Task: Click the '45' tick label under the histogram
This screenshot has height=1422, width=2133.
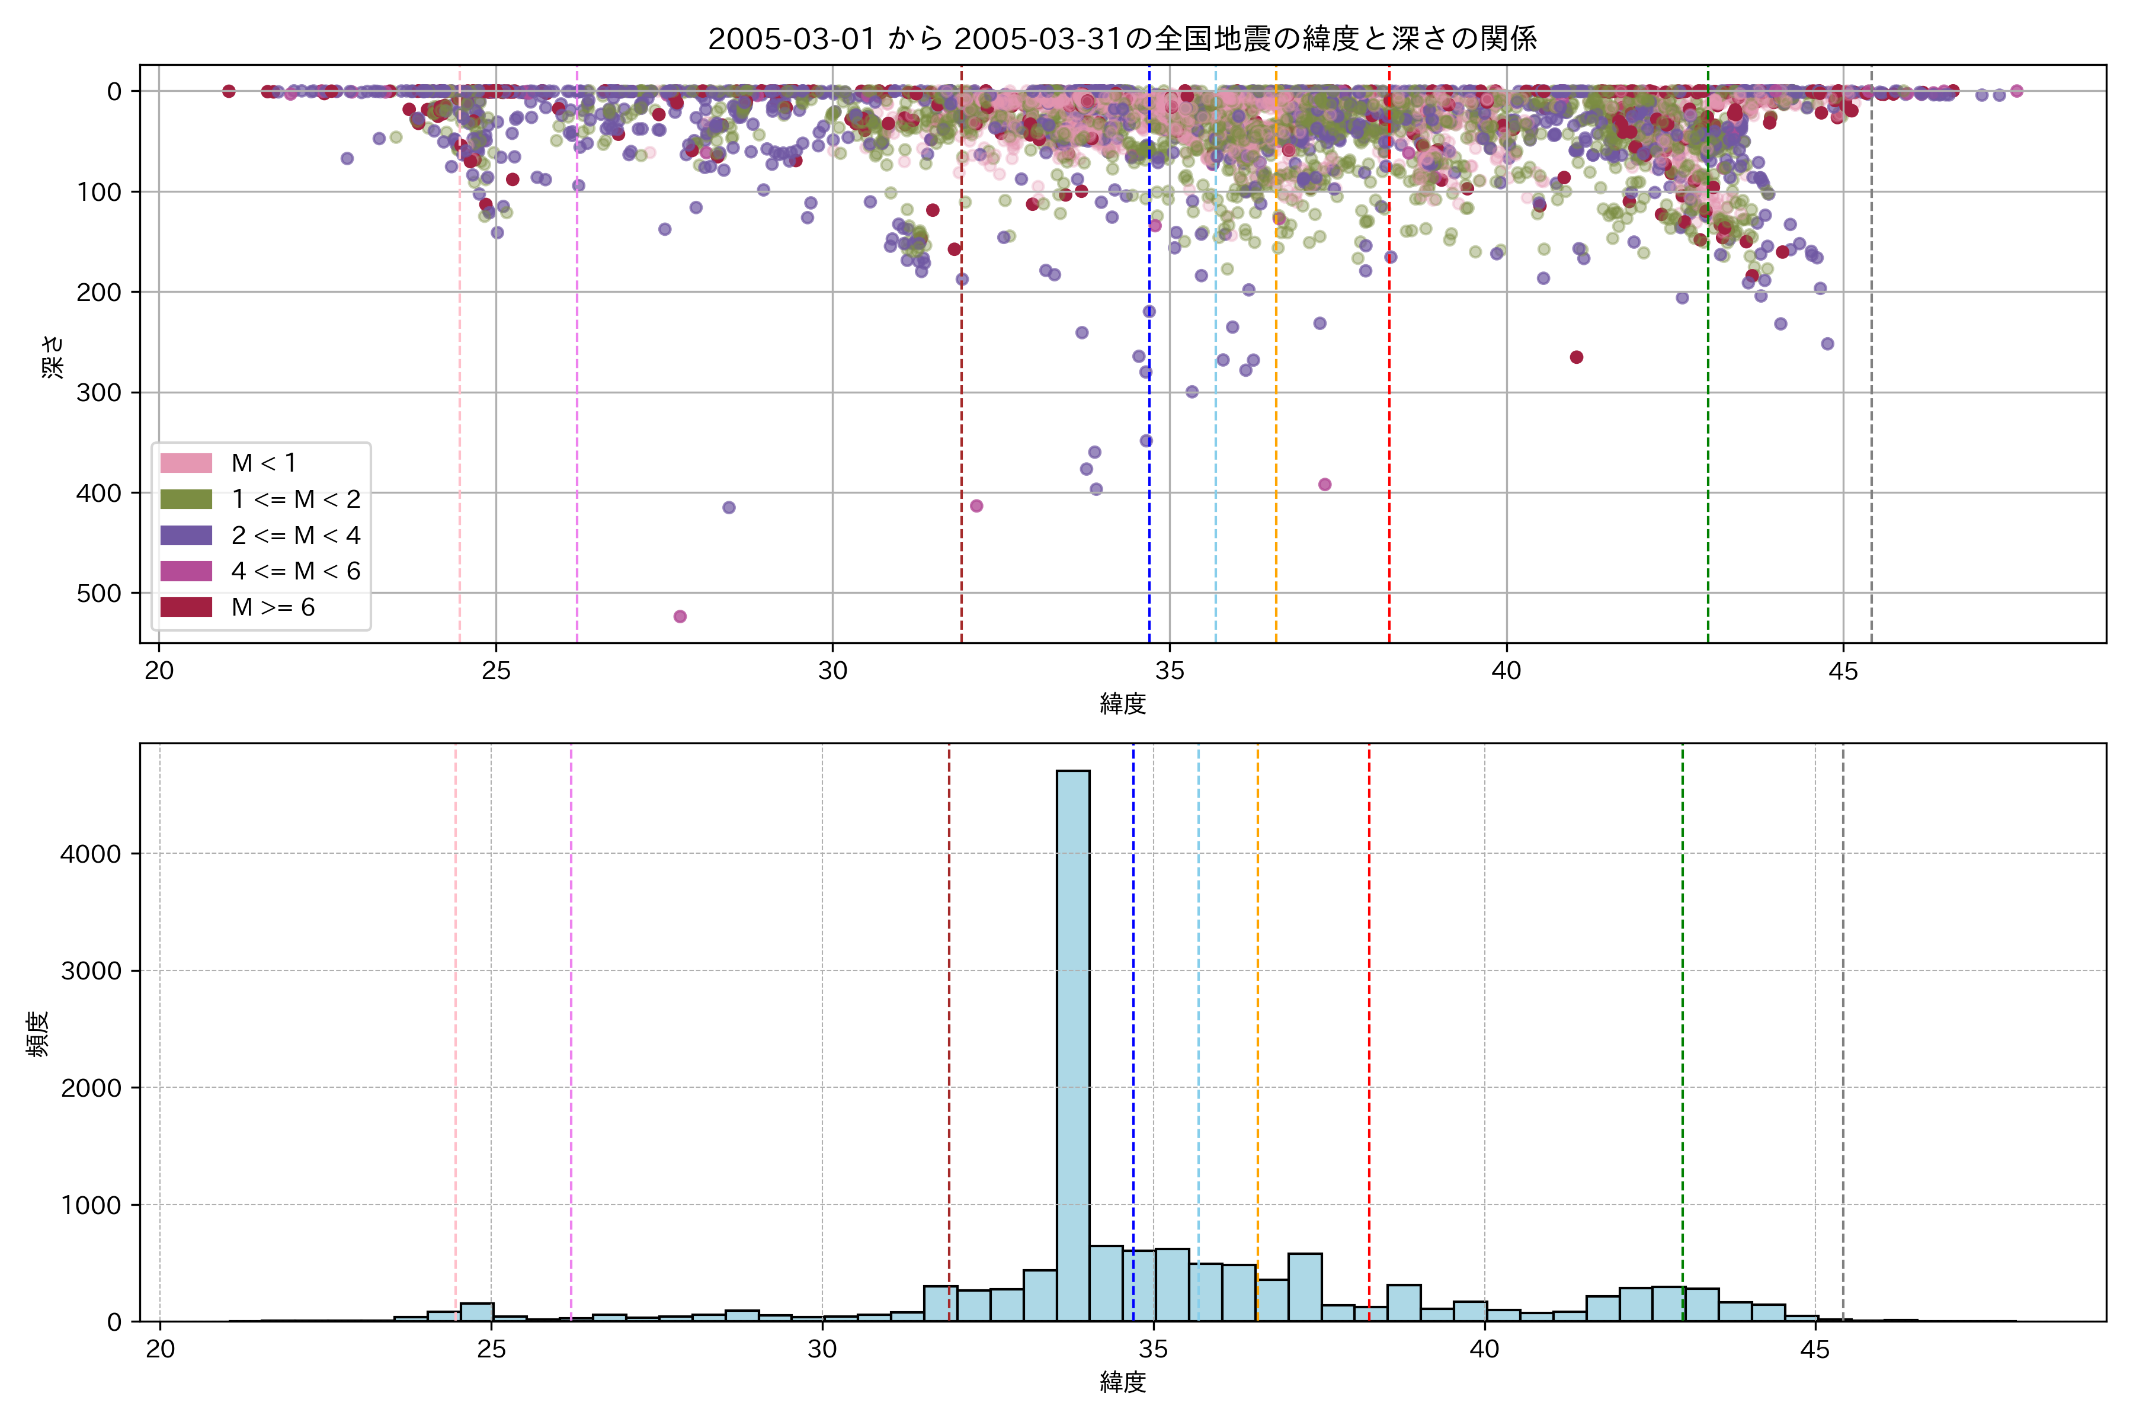Action: [1815, 1350]
